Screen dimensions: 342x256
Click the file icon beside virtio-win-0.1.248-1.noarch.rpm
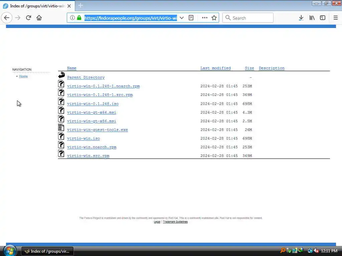(61, 84)
